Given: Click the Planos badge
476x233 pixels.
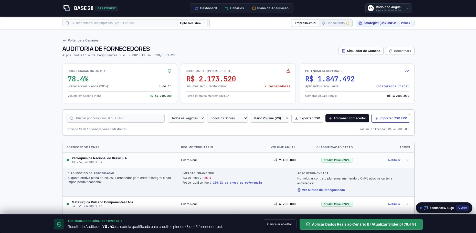Looking at the screenshot, I should click(405, 23).
